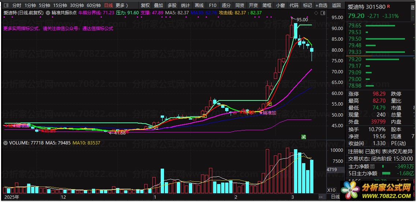This screenshot has height=202, width=417.
Task: Click the stock title 爱迪特 301580
Action: pyautogui.click(x=366, y=7)
